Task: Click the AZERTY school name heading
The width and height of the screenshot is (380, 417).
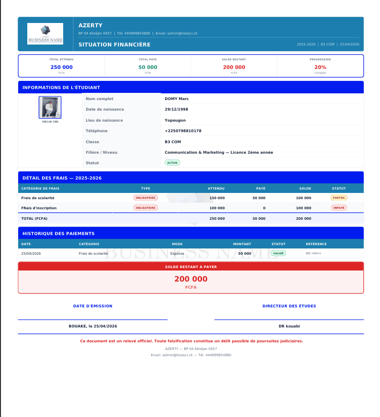Action: pyautogui.click(x=90, y=25)
